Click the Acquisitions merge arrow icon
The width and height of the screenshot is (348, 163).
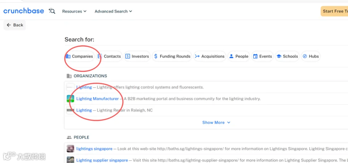pyautogui.click(x=197, y=56)
